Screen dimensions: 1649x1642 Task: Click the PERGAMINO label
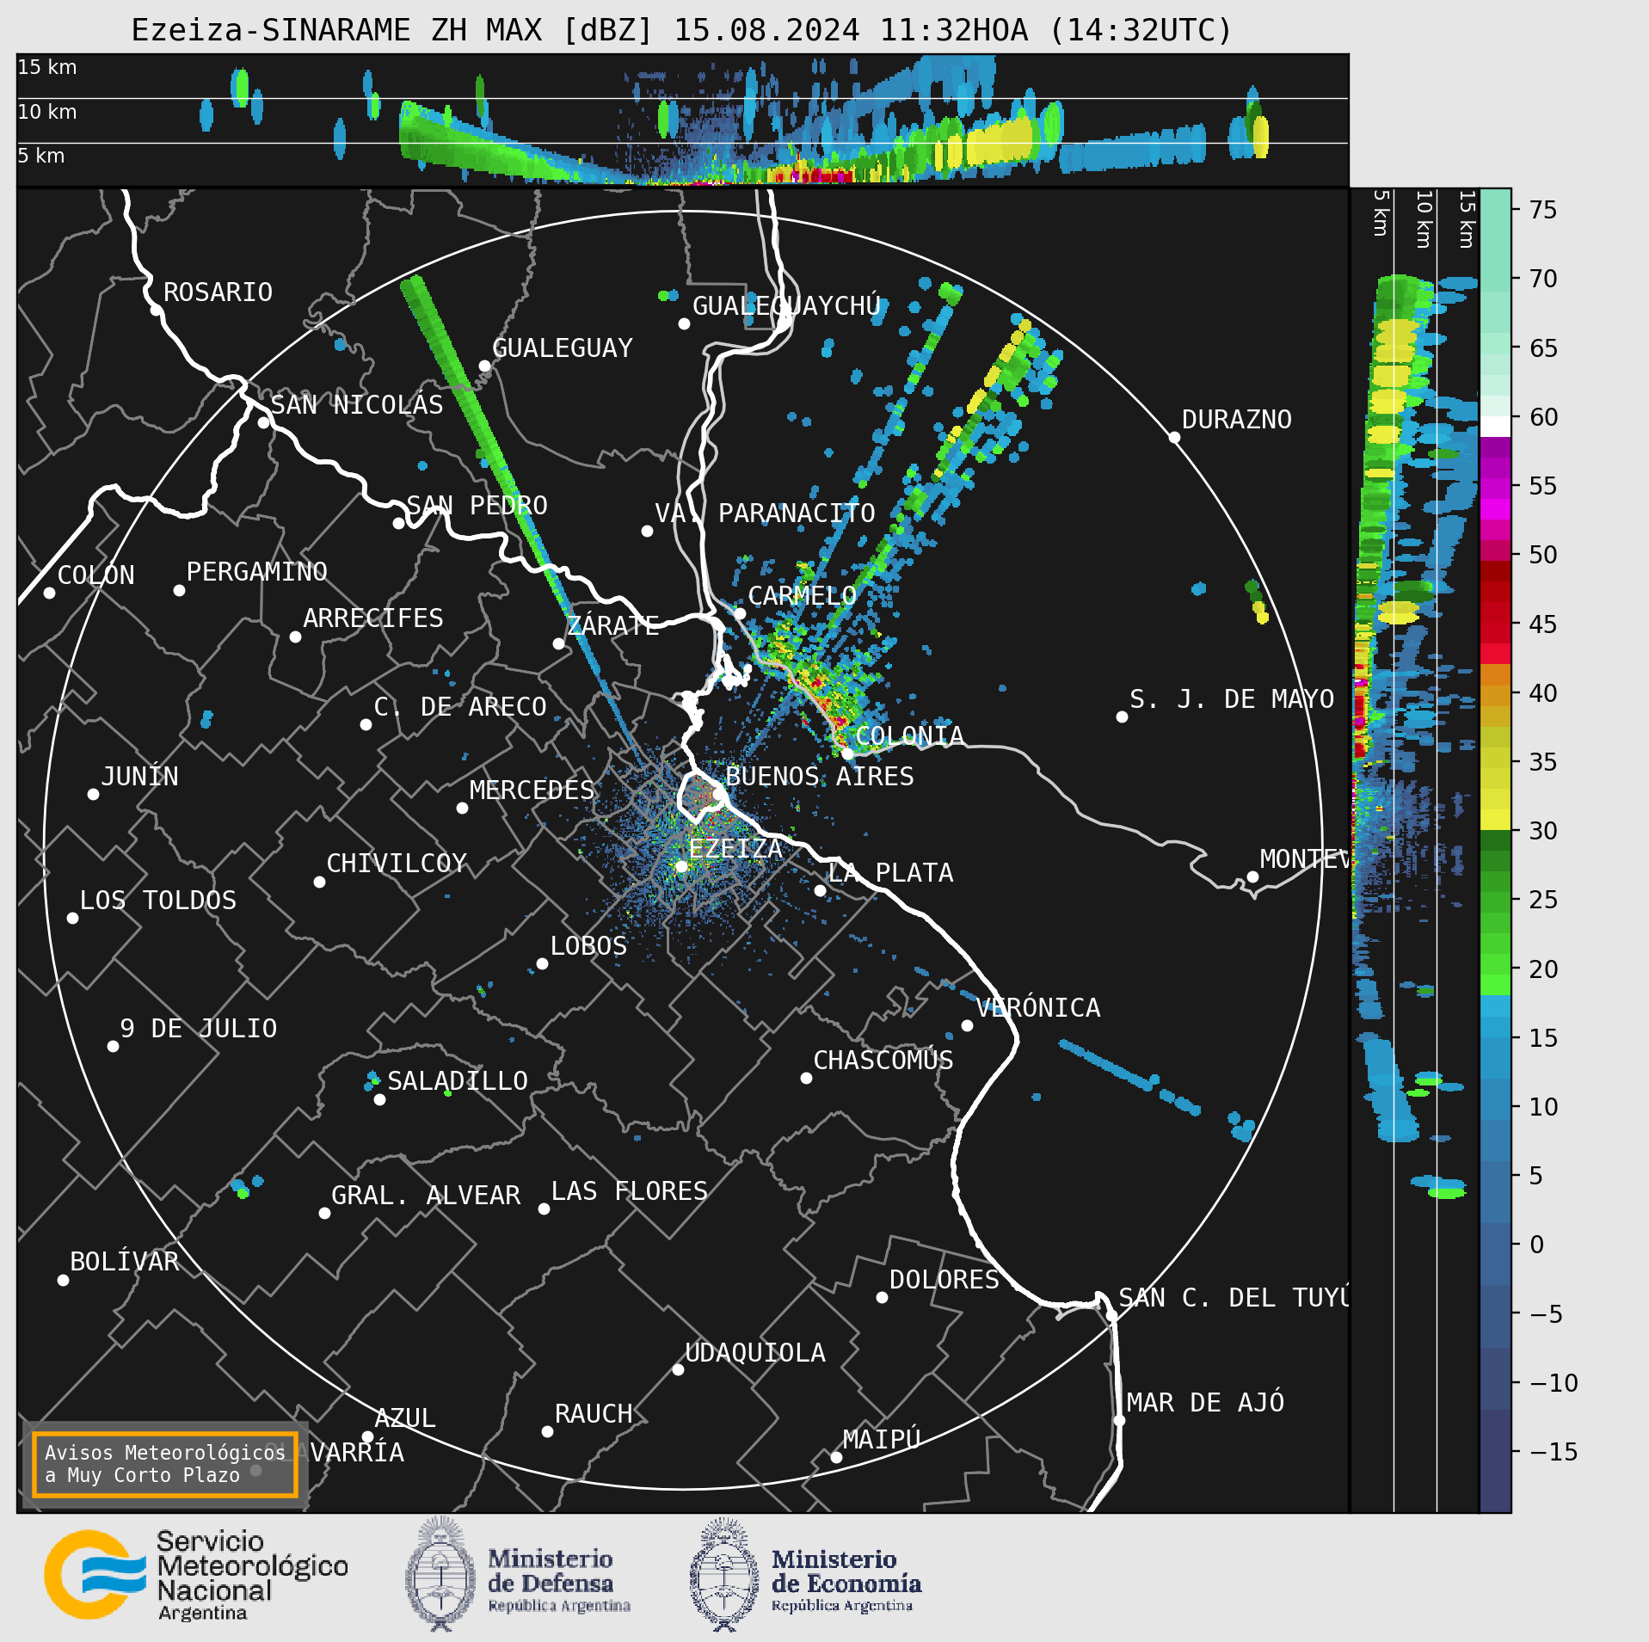pos(257,572)
